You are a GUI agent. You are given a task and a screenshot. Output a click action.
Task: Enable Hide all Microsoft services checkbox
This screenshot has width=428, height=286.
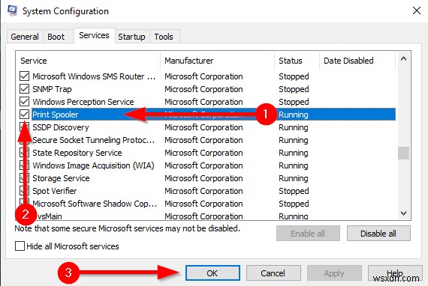click(20, 246)
